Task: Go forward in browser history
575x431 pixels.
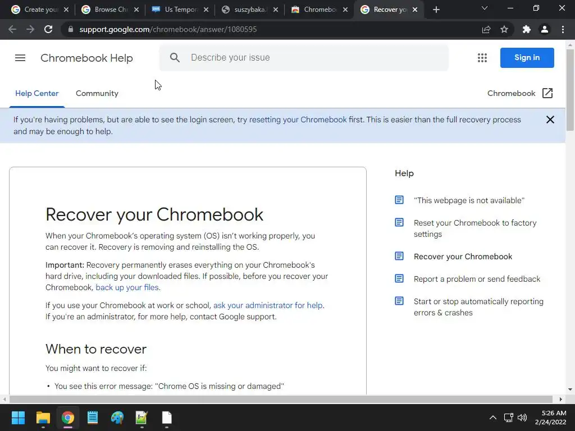Action: click(30, 29)
